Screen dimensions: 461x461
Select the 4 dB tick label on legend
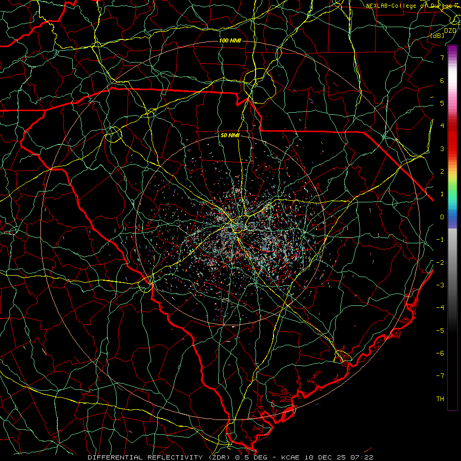pos(442,126)
